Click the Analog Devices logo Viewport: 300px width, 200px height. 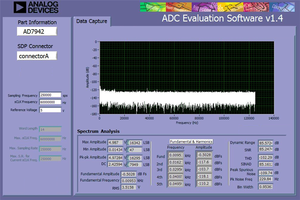36,7
